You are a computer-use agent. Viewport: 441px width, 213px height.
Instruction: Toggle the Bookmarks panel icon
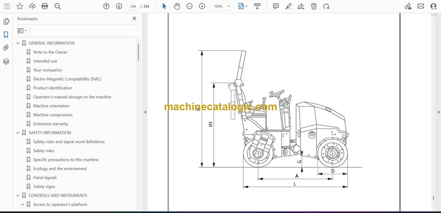(6, 35)
